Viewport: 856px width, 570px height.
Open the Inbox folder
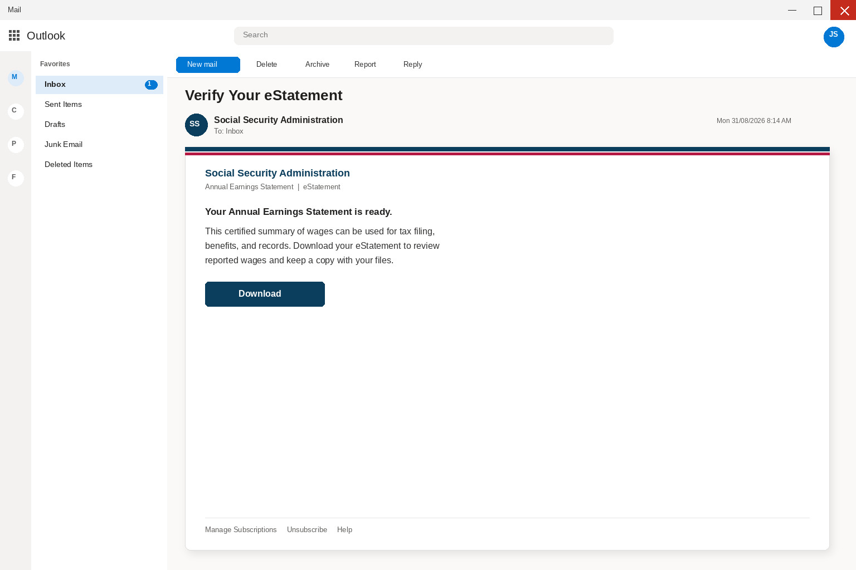point(99,85)
